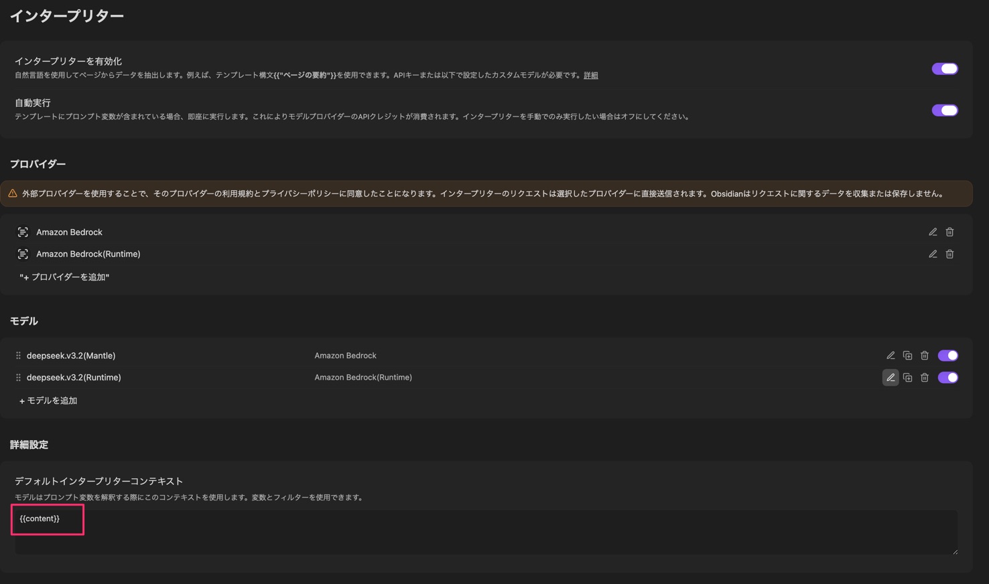Delete the deepseek.v3.2(Runtime) model
The height and width of the screenshot is (584, 989).
point(925,377)
